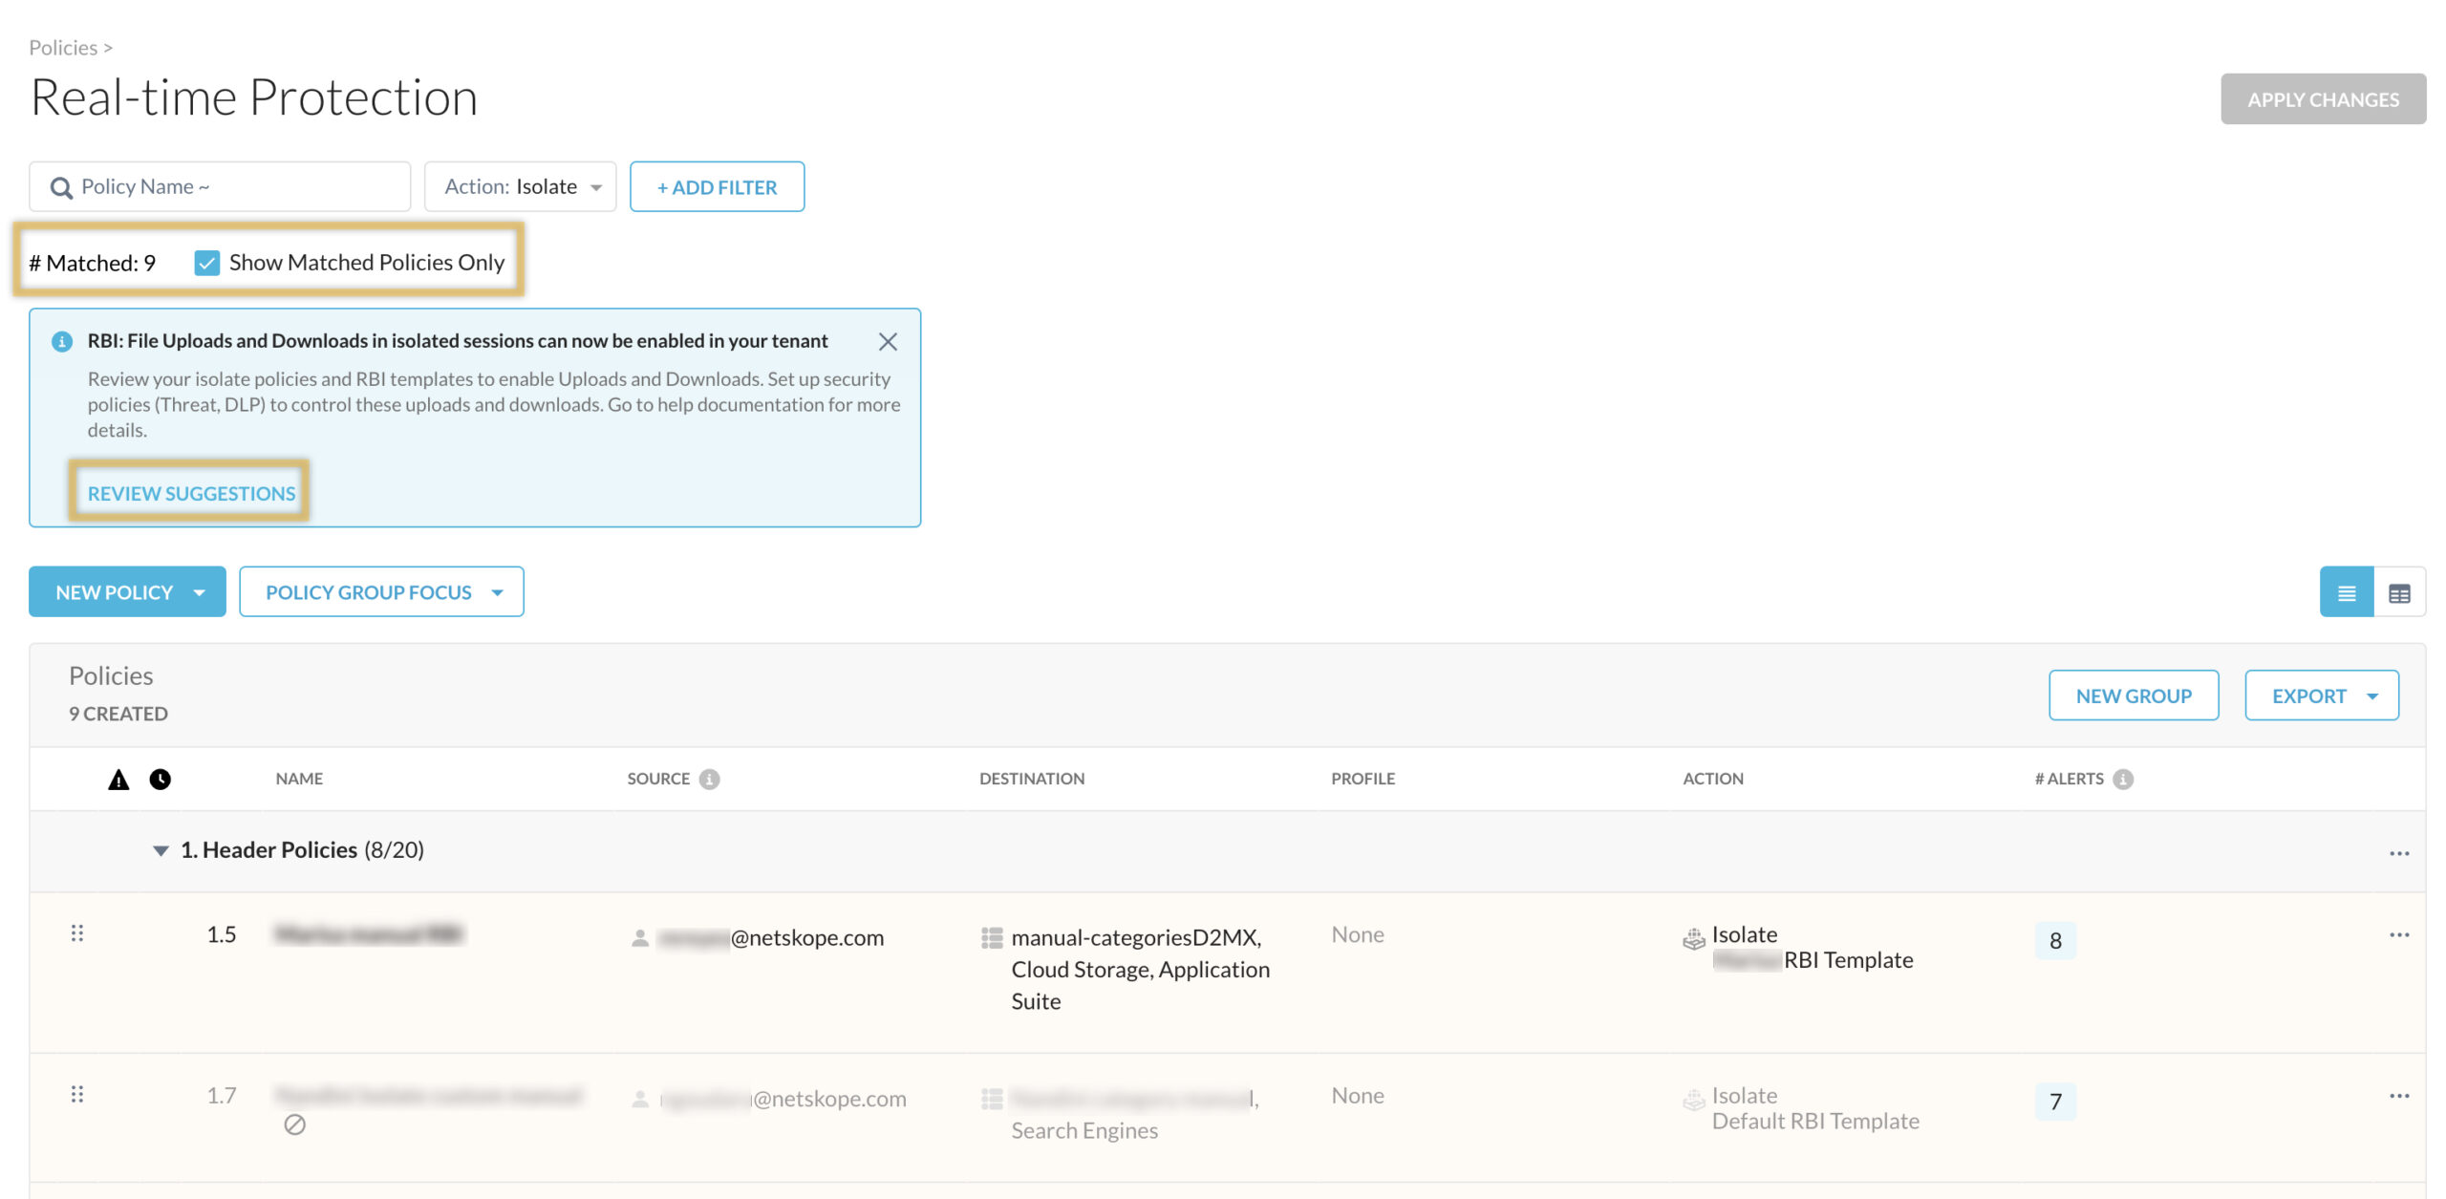Click drag handle of policy 1.7
The image size is (2446, 1199).
click(x=77, y=1094)
